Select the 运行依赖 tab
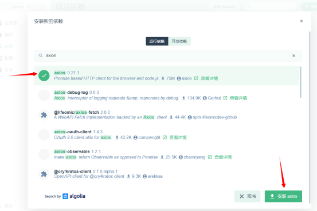 coord(157,41)
